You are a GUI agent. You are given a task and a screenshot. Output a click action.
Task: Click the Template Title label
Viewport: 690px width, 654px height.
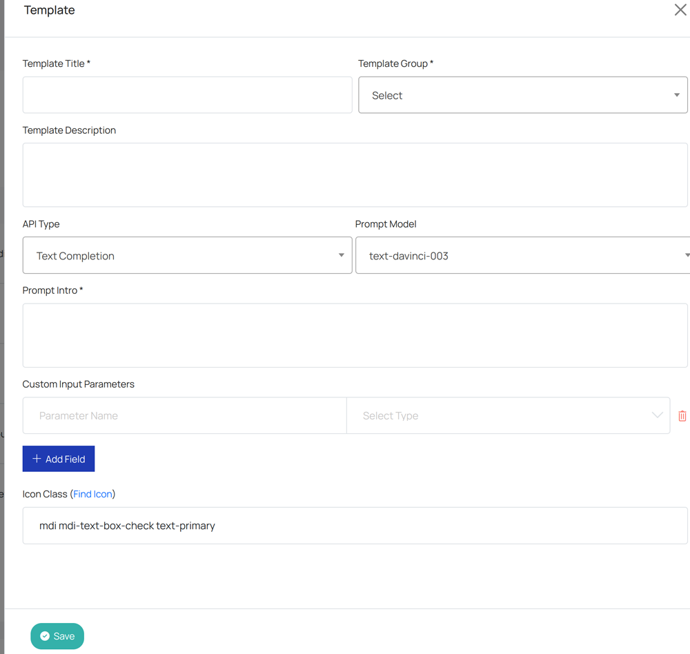click(56, 63)
